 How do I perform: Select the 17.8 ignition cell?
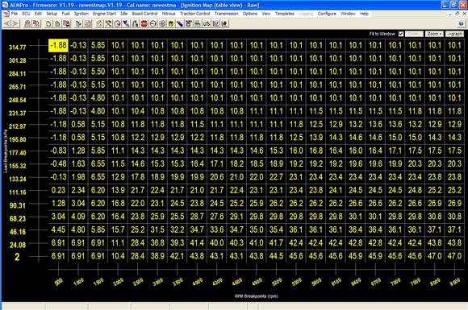tap(138, 177)
